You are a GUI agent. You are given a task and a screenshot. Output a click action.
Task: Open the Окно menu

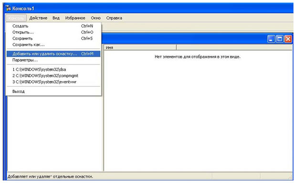point(95,18)
